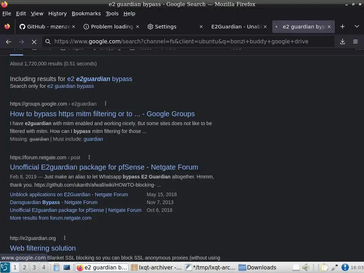Switch to virtual desktop 3
364x273 pixels.
(34, 267)
